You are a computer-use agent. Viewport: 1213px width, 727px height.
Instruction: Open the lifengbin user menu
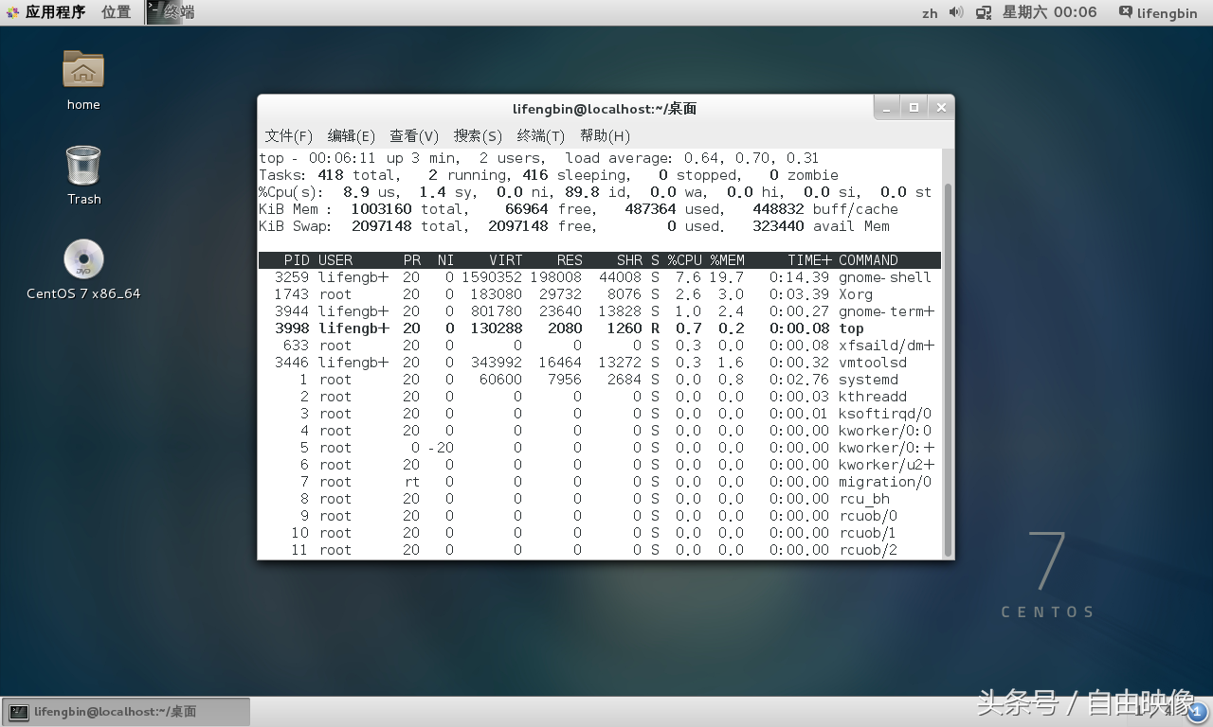1157,13
